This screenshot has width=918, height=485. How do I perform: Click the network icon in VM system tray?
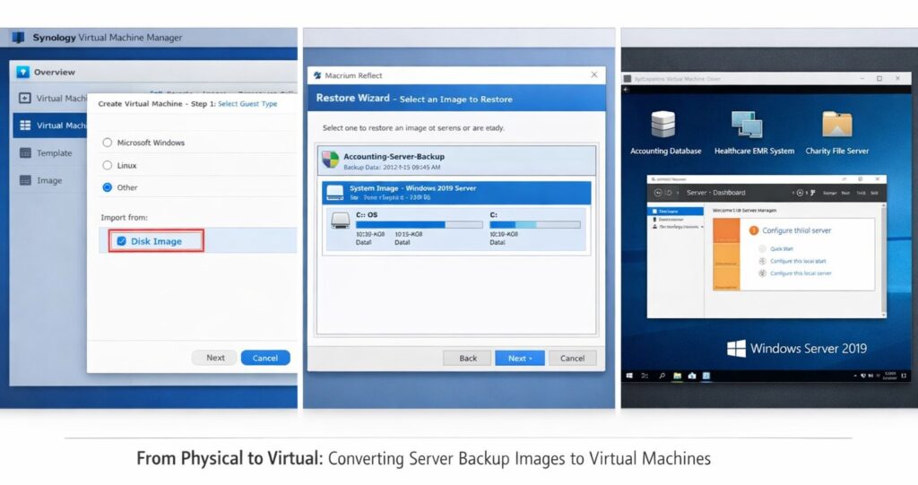click(x=863, y=376)
